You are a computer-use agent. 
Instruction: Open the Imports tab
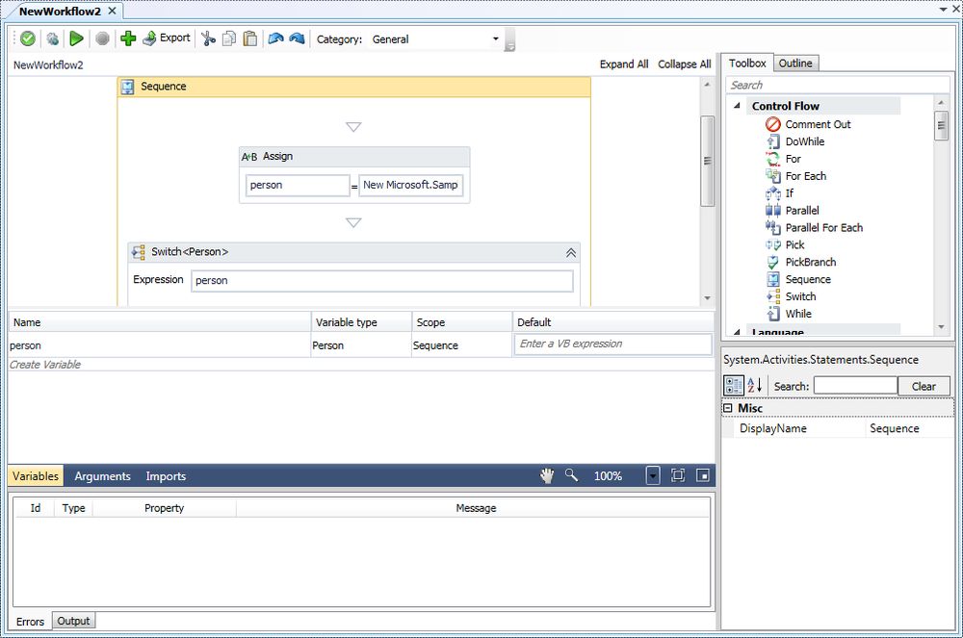tap(166, 476)
